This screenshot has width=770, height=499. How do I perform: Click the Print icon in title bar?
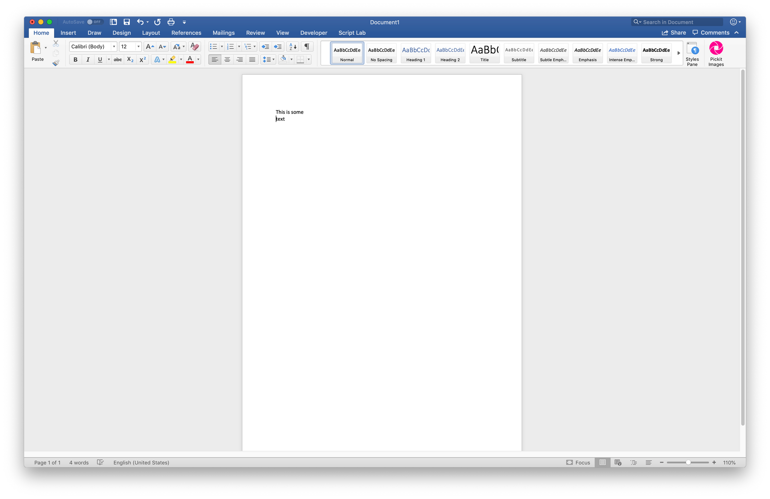[x=171, y=22]
